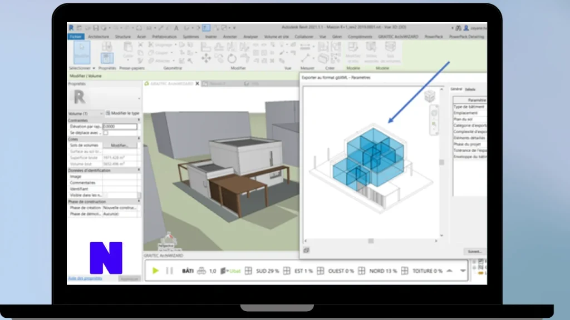
Task: Click the Modifier... button for Sols de volumes
Action: click(120, 145)
